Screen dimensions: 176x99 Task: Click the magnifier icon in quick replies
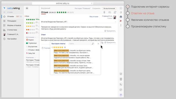click(93, 44)
